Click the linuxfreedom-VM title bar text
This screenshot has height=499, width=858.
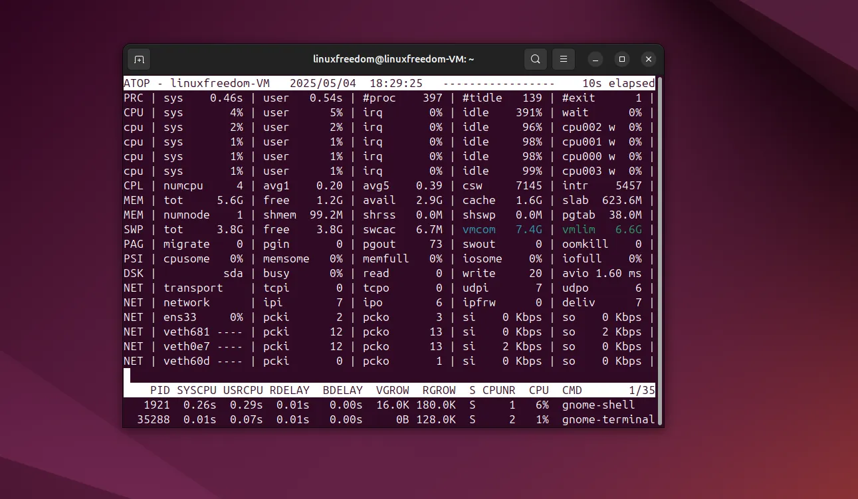pyautogui.click(x=392, y=59)
